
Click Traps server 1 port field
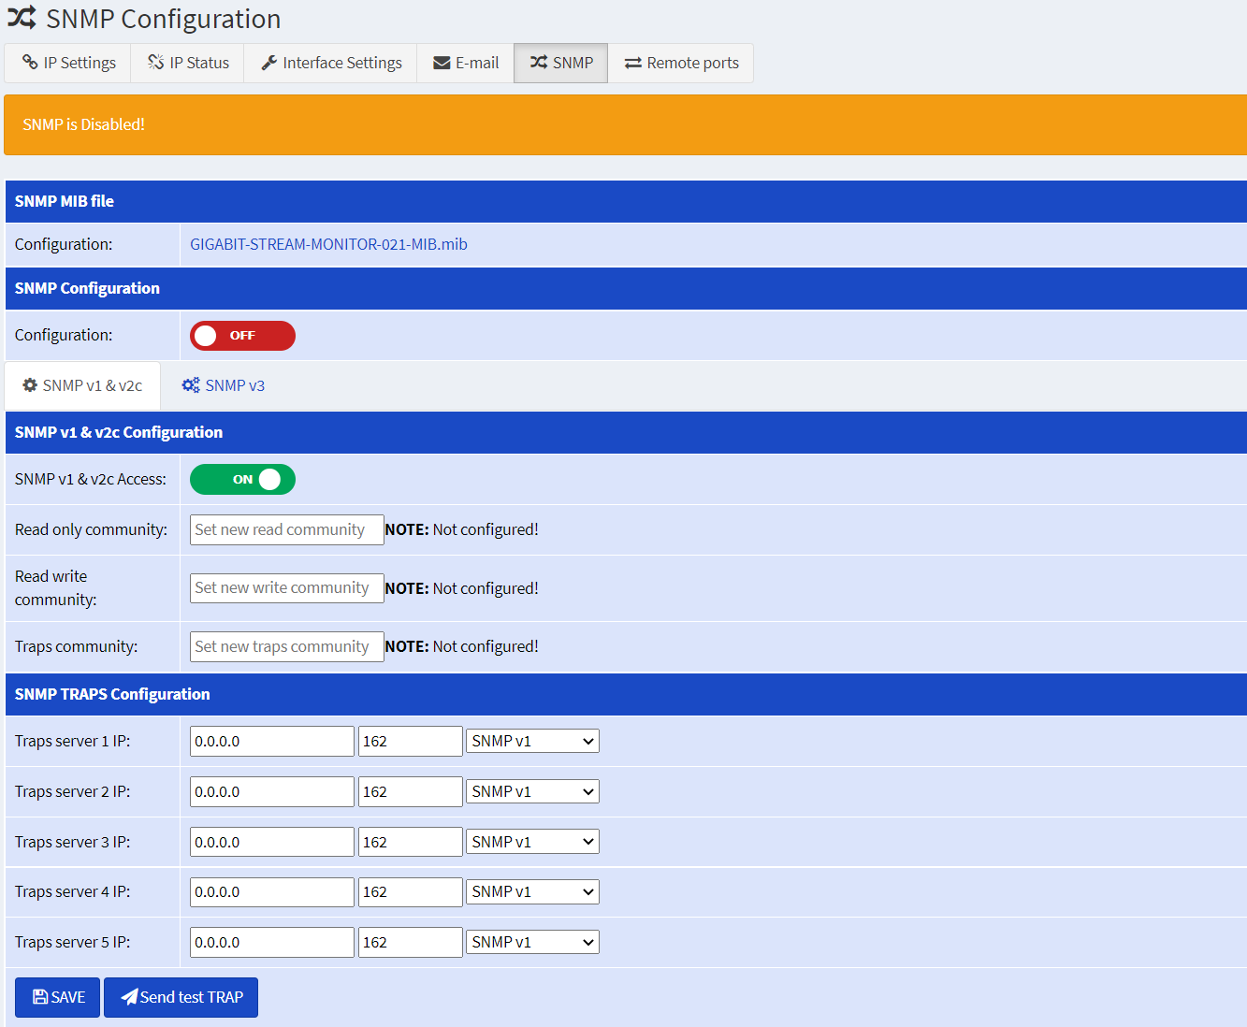411,742
